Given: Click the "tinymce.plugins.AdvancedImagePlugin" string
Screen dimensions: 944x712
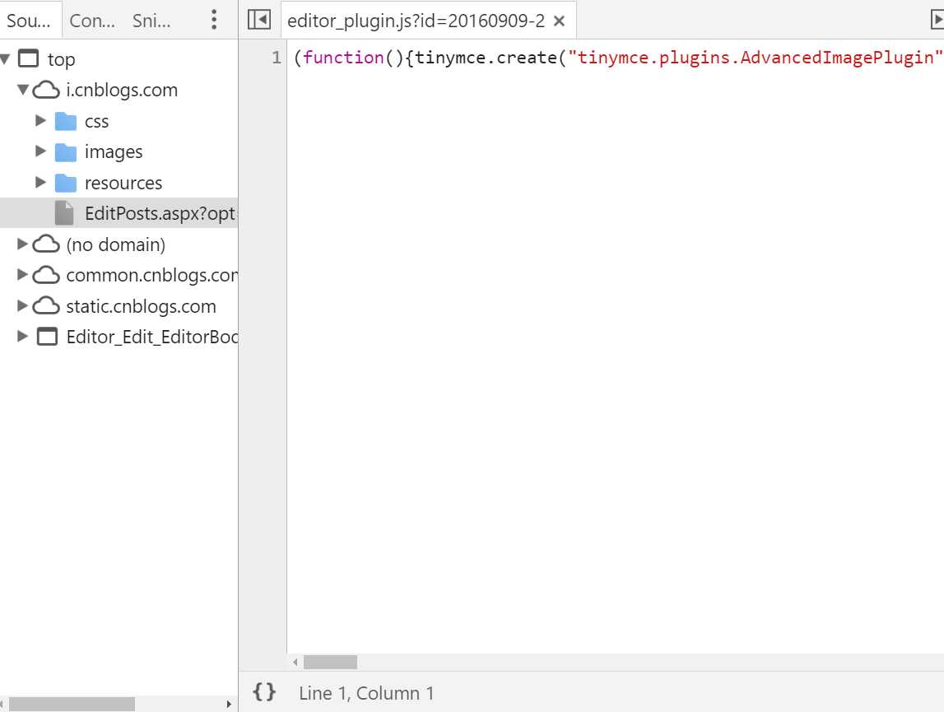Looking at the screenshot, I should (x=755, y=58).
